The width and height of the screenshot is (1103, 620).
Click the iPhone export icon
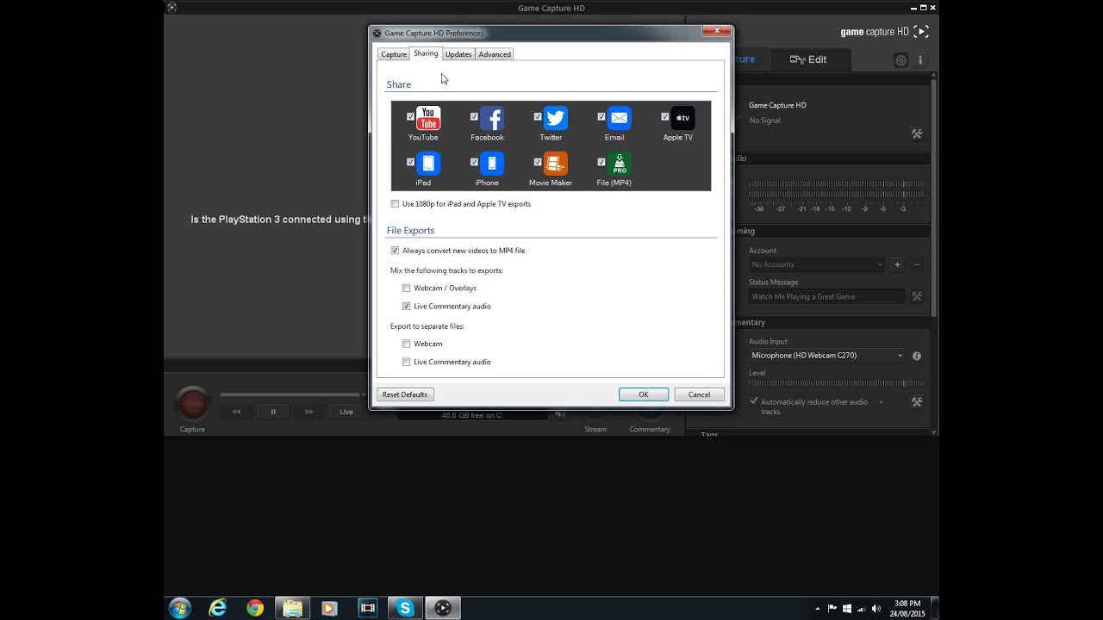[x=492, y=164]
